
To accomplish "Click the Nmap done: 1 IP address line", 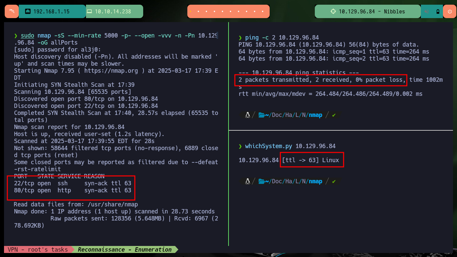I will pos(114,211).
